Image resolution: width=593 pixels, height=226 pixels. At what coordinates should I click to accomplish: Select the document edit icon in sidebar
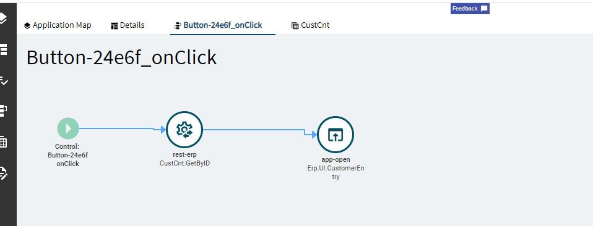pos(3,173)
